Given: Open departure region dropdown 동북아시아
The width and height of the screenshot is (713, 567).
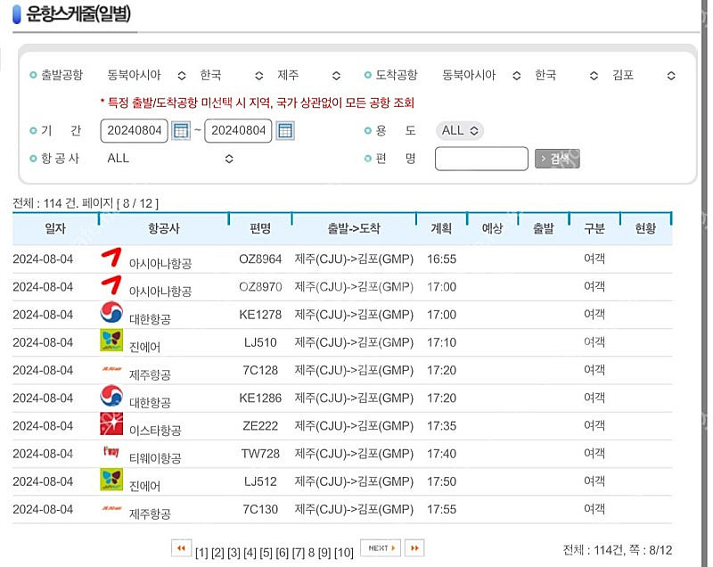Looking at the screenshot, I should tap(147, 75).
